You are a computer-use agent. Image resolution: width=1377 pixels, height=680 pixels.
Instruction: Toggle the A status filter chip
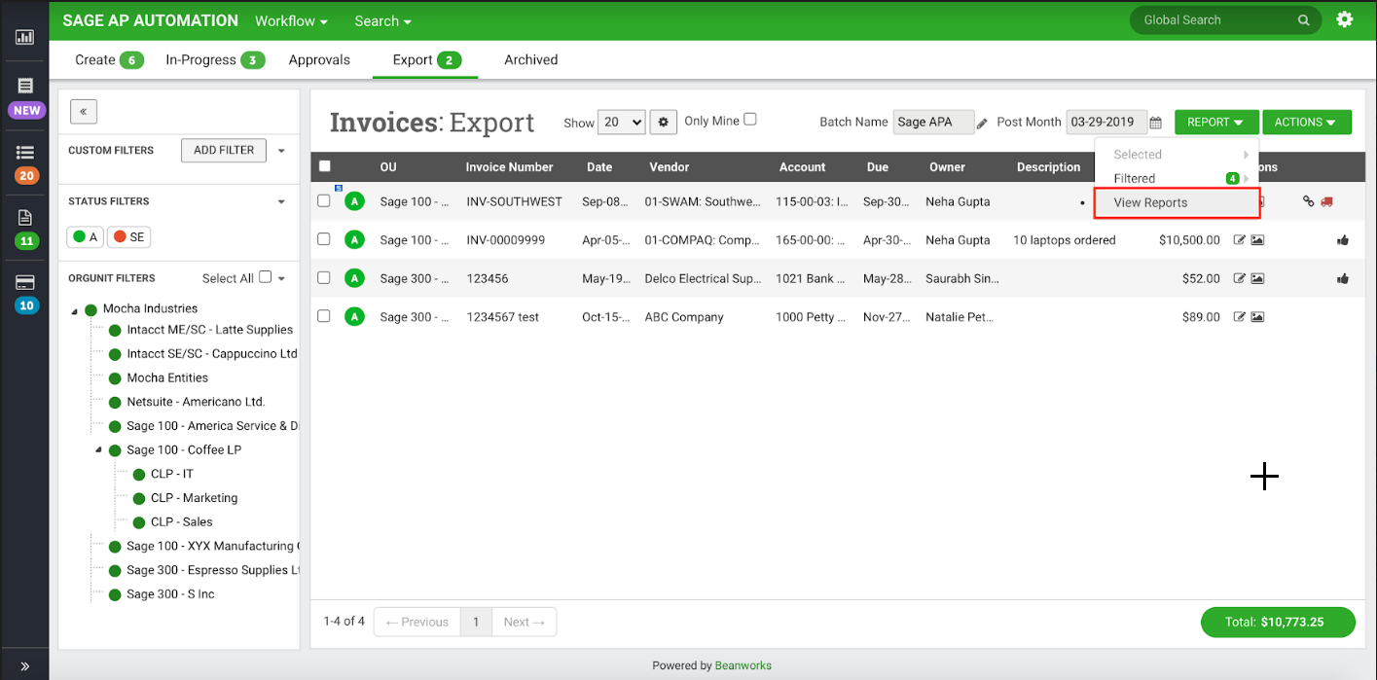tap(86, 237)
